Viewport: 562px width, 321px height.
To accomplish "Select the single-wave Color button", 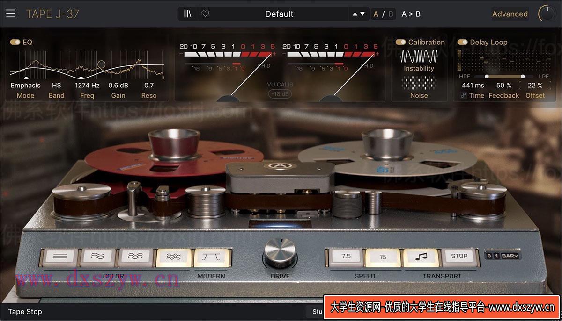I will pyautogui.click(x=97, y=257).
